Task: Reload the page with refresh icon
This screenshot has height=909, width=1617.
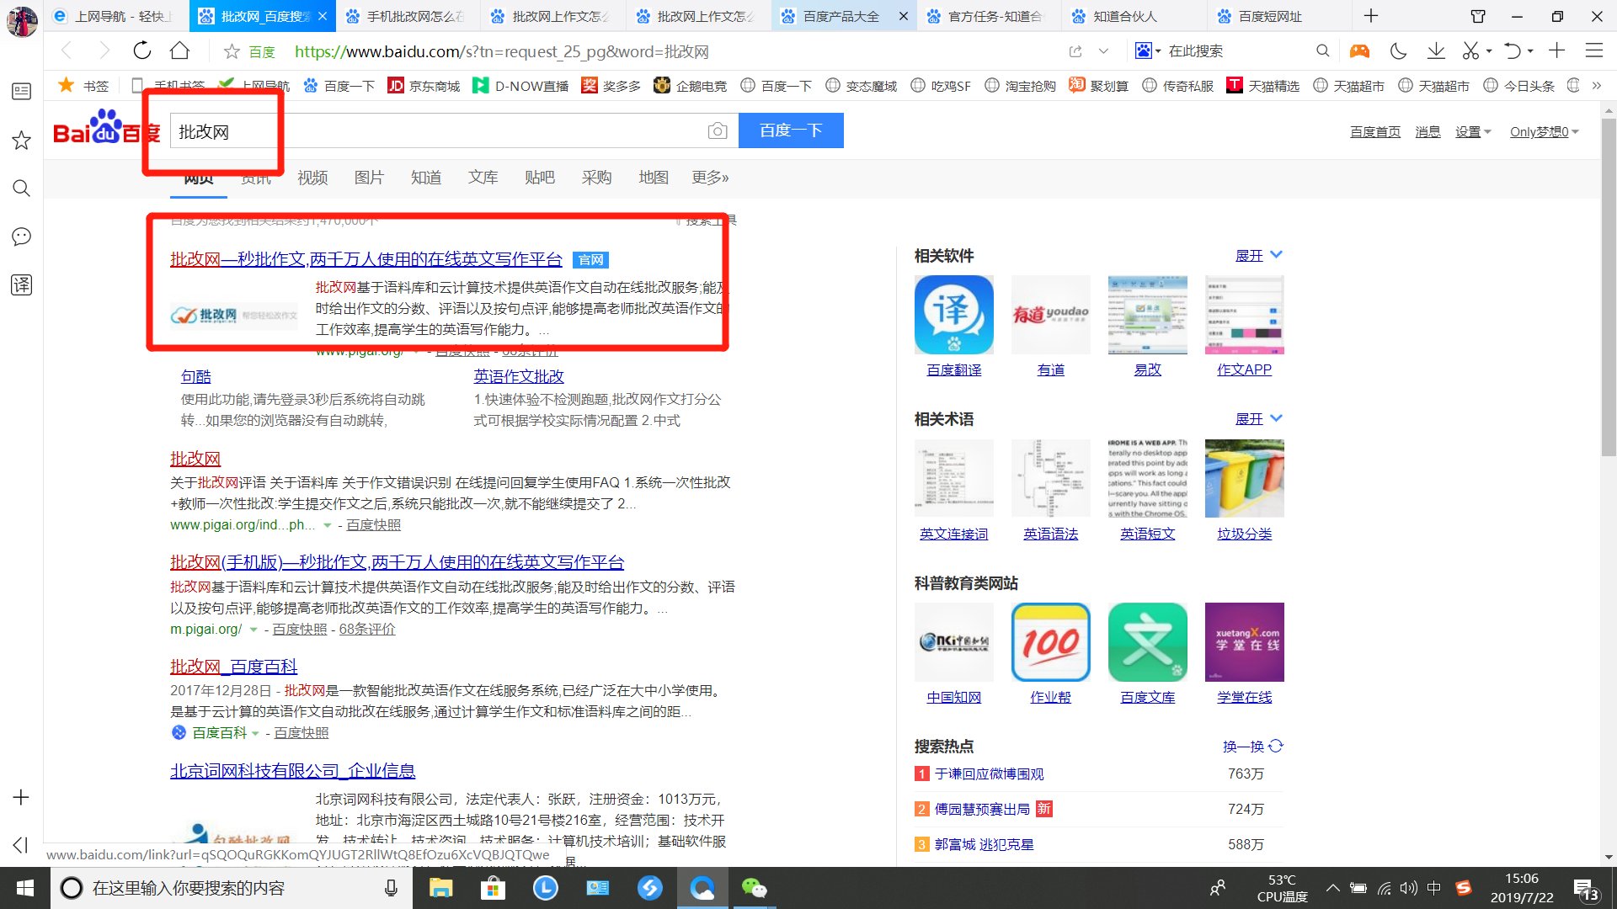Action: coord(142,51)
